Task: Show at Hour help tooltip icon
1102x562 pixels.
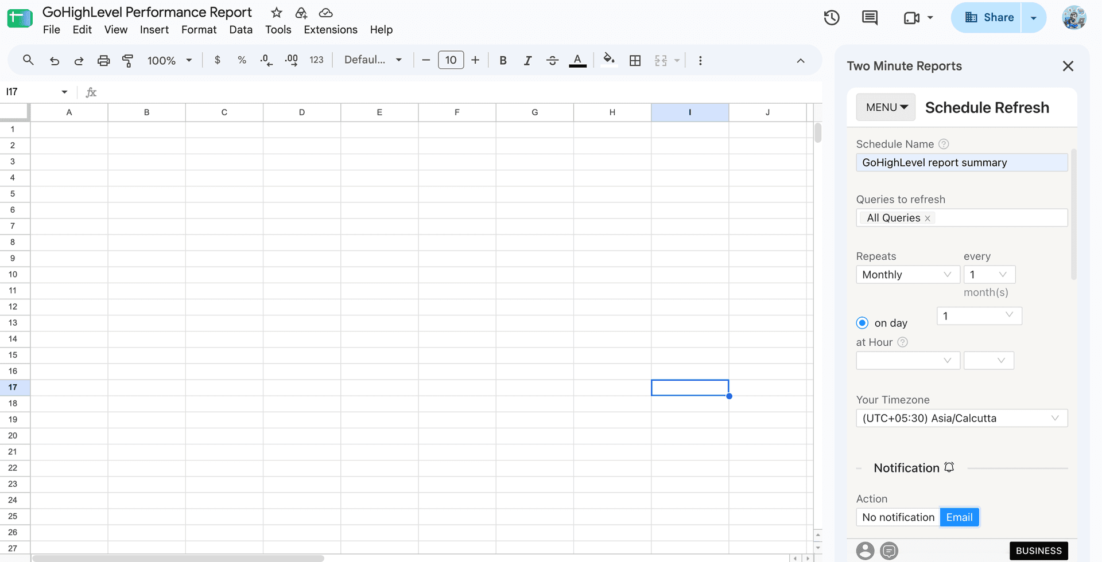Action: (x=902, y=342)
